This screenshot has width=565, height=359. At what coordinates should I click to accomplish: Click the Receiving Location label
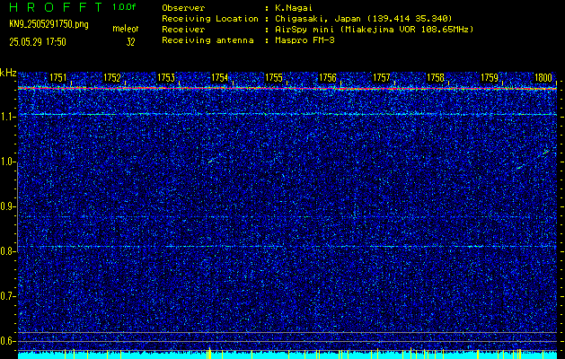210,19
